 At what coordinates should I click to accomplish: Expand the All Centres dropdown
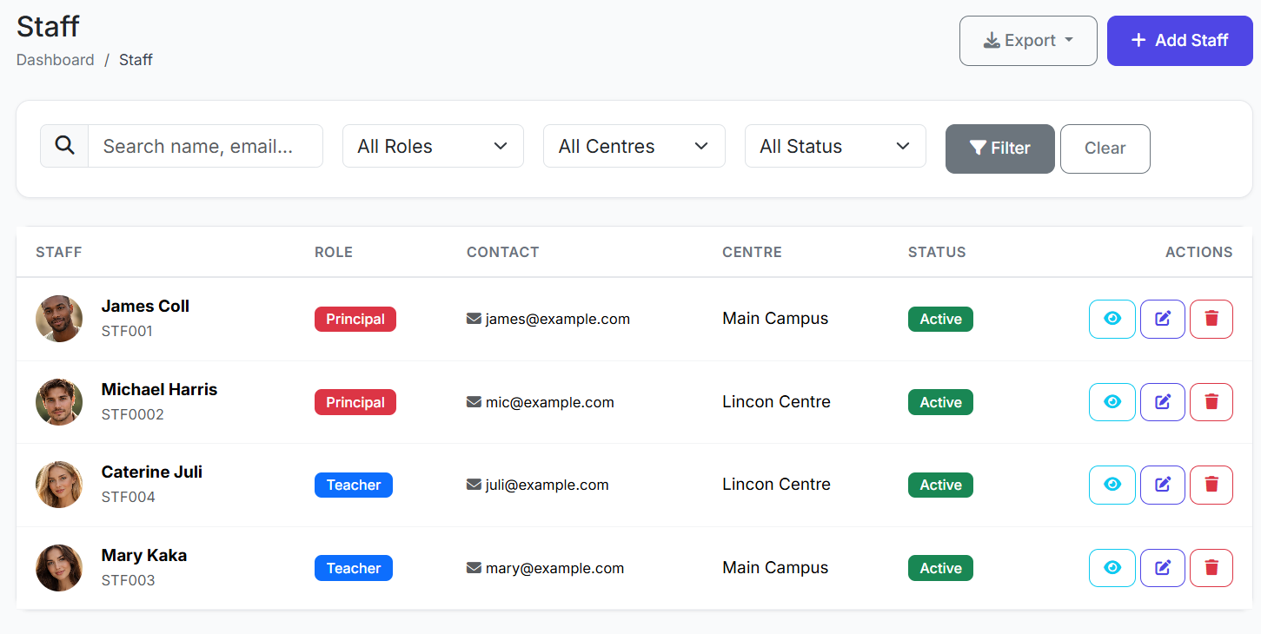tap(634, 146)
